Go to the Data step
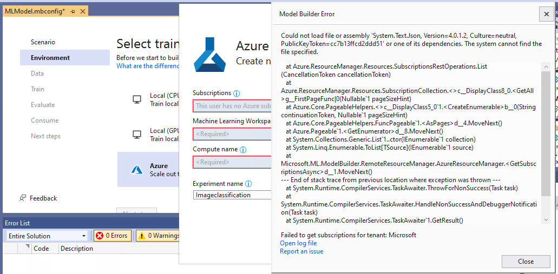This screenshot has height=274, width=558. tap(37, 73)
